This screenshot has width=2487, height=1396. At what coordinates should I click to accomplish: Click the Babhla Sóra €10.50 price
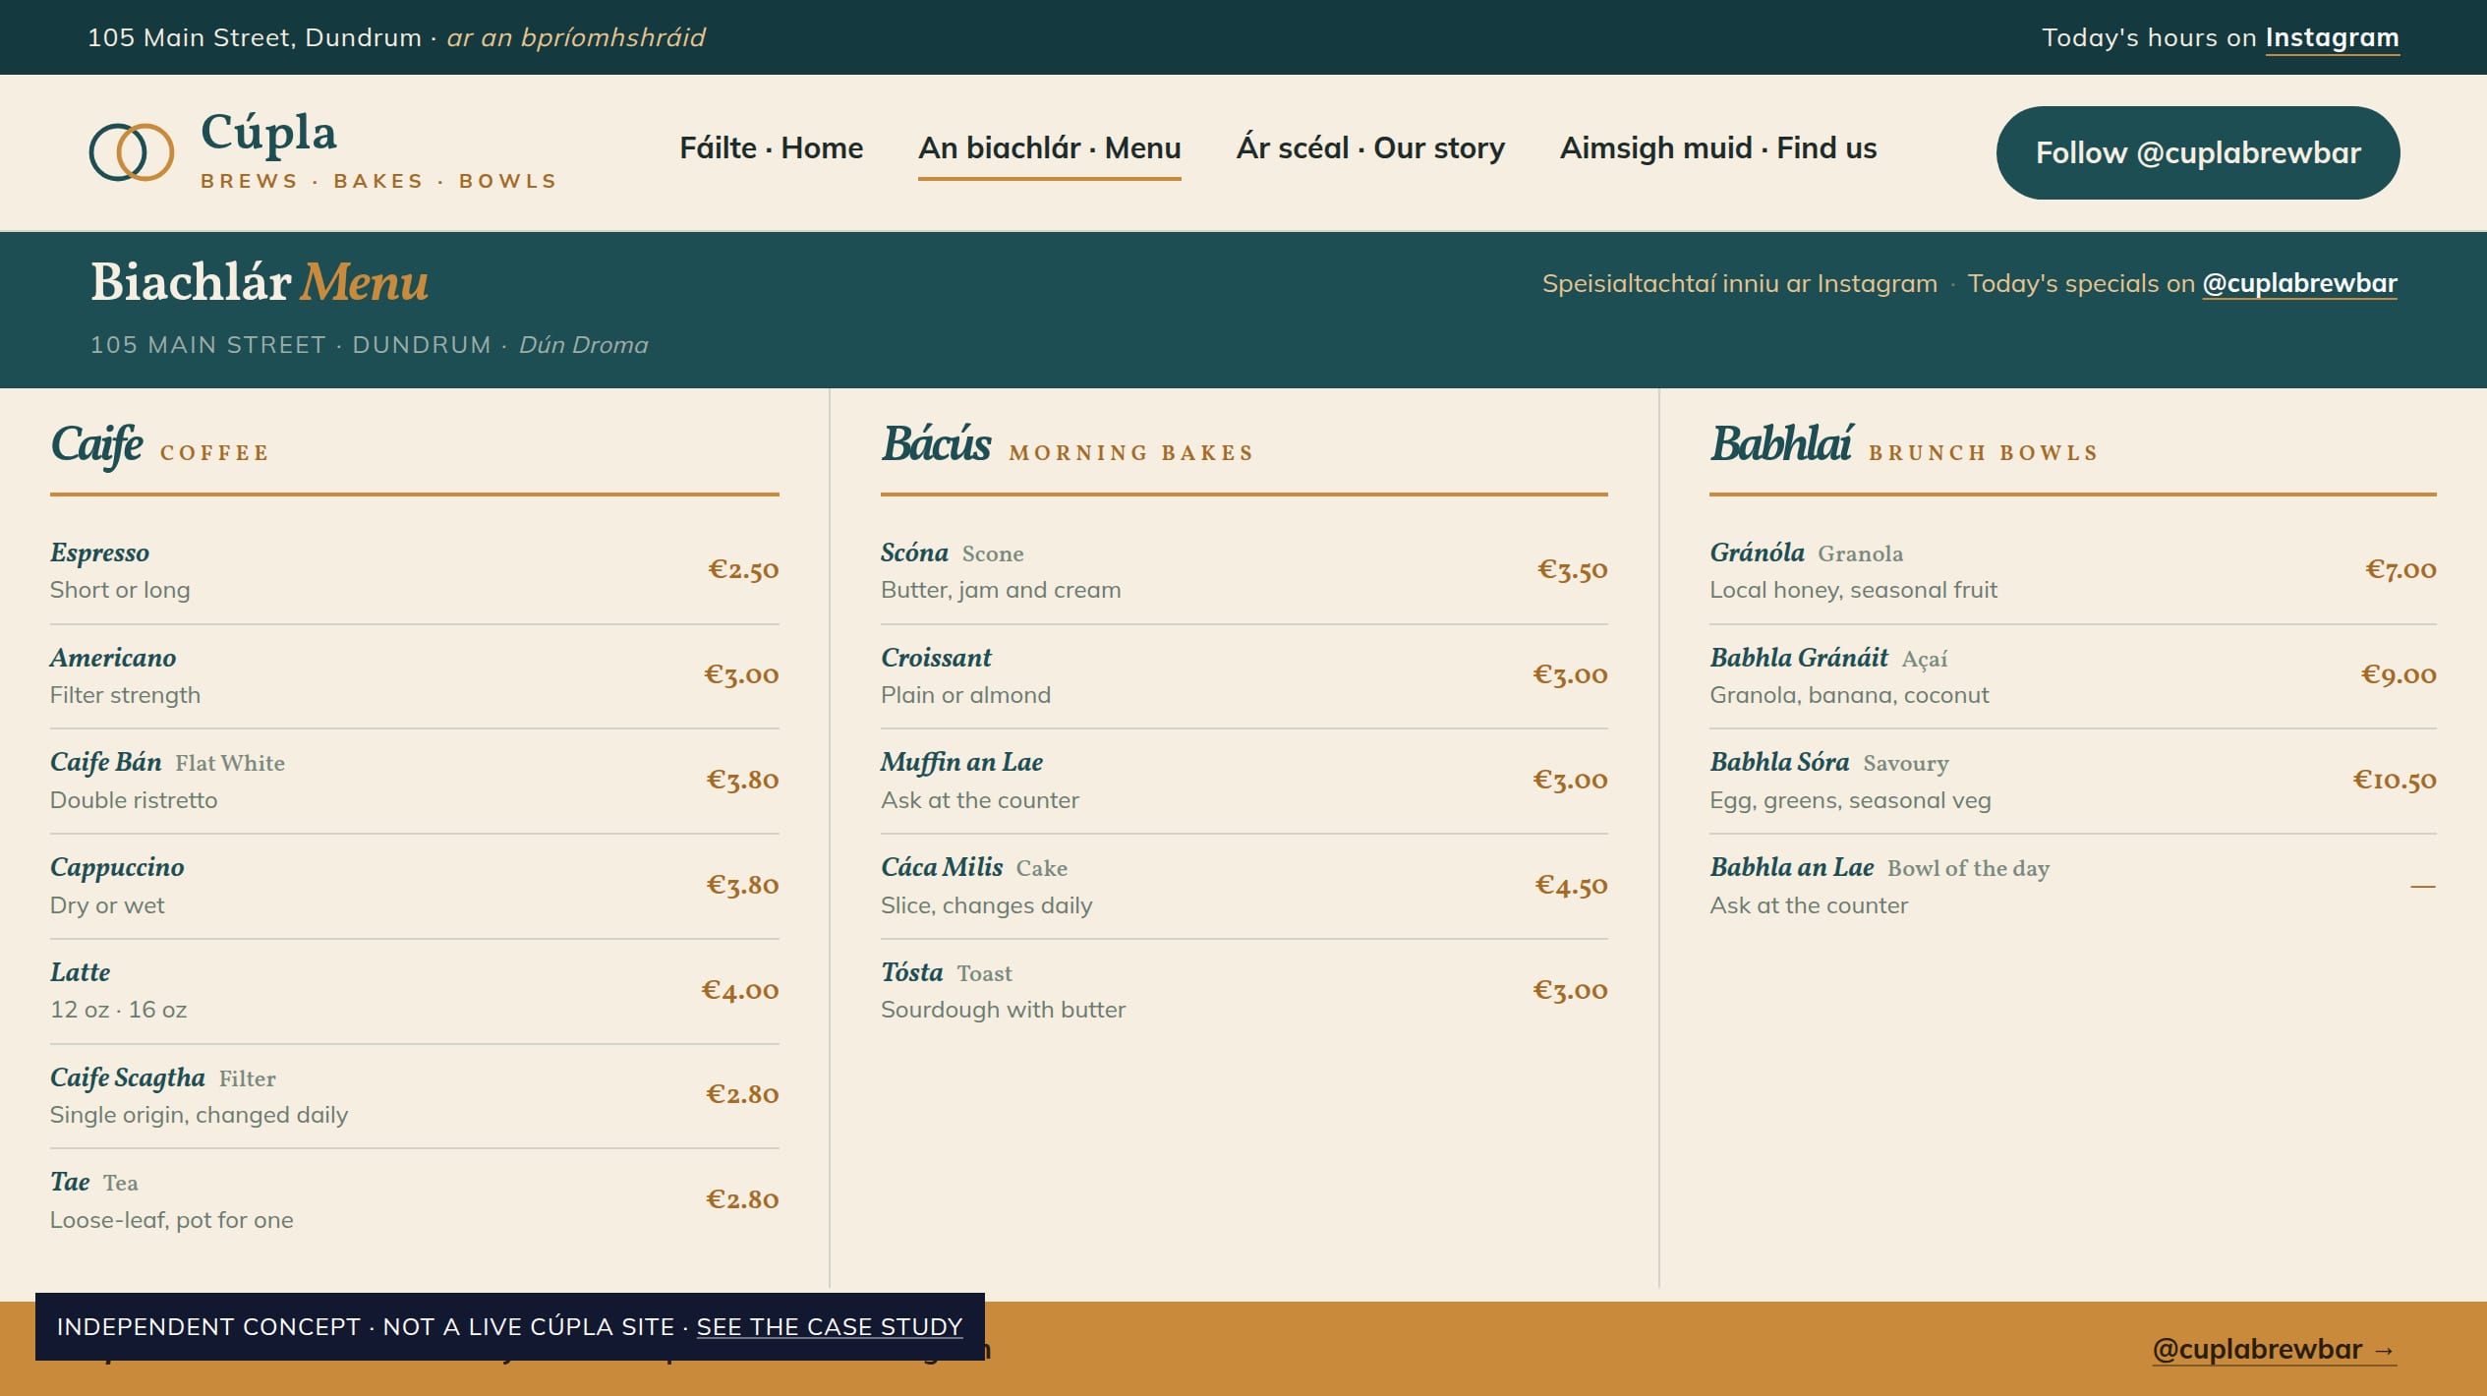[x=2395, y=780]
